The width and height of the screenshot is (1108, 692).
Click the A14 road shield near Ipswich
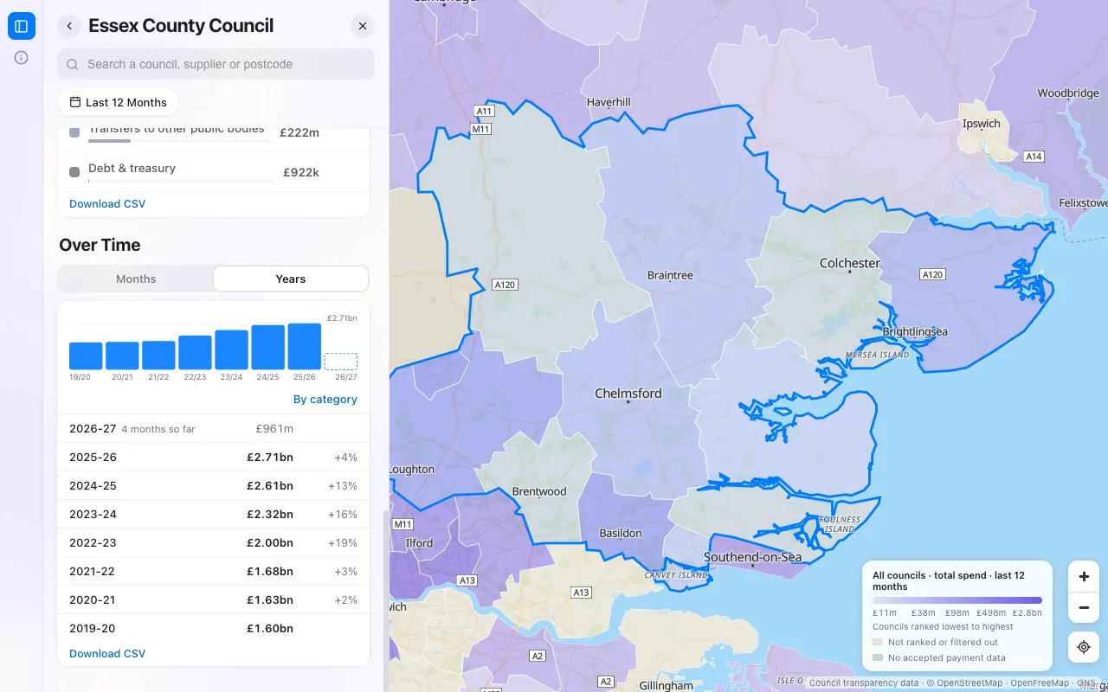[x=1034, y=157]
